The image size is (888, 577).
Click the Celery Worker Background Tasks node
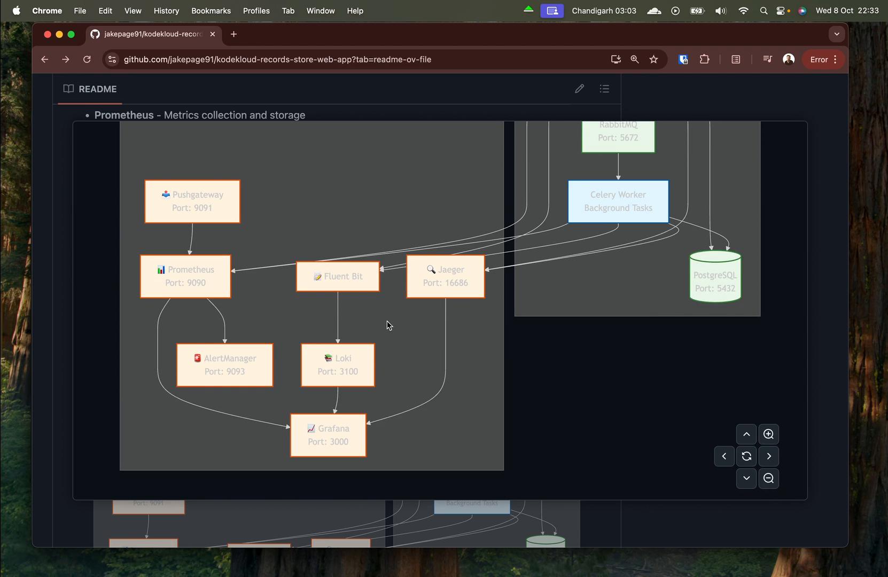point(618,201)
